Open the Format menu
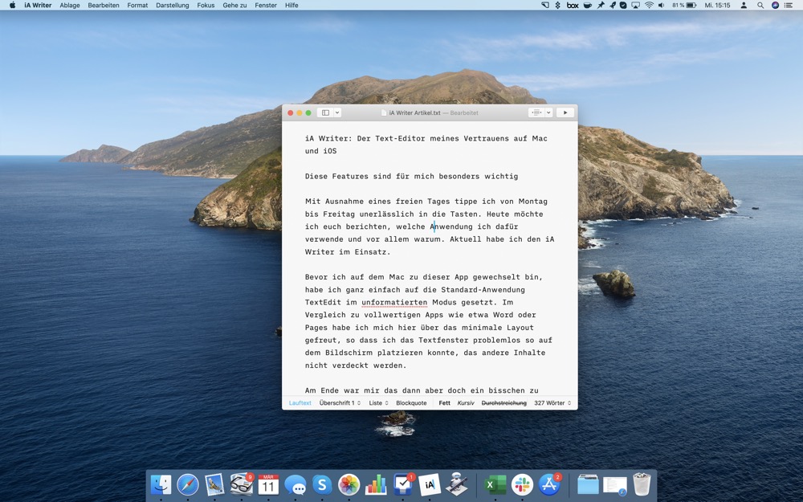803x502 pixels. (137, 5)
